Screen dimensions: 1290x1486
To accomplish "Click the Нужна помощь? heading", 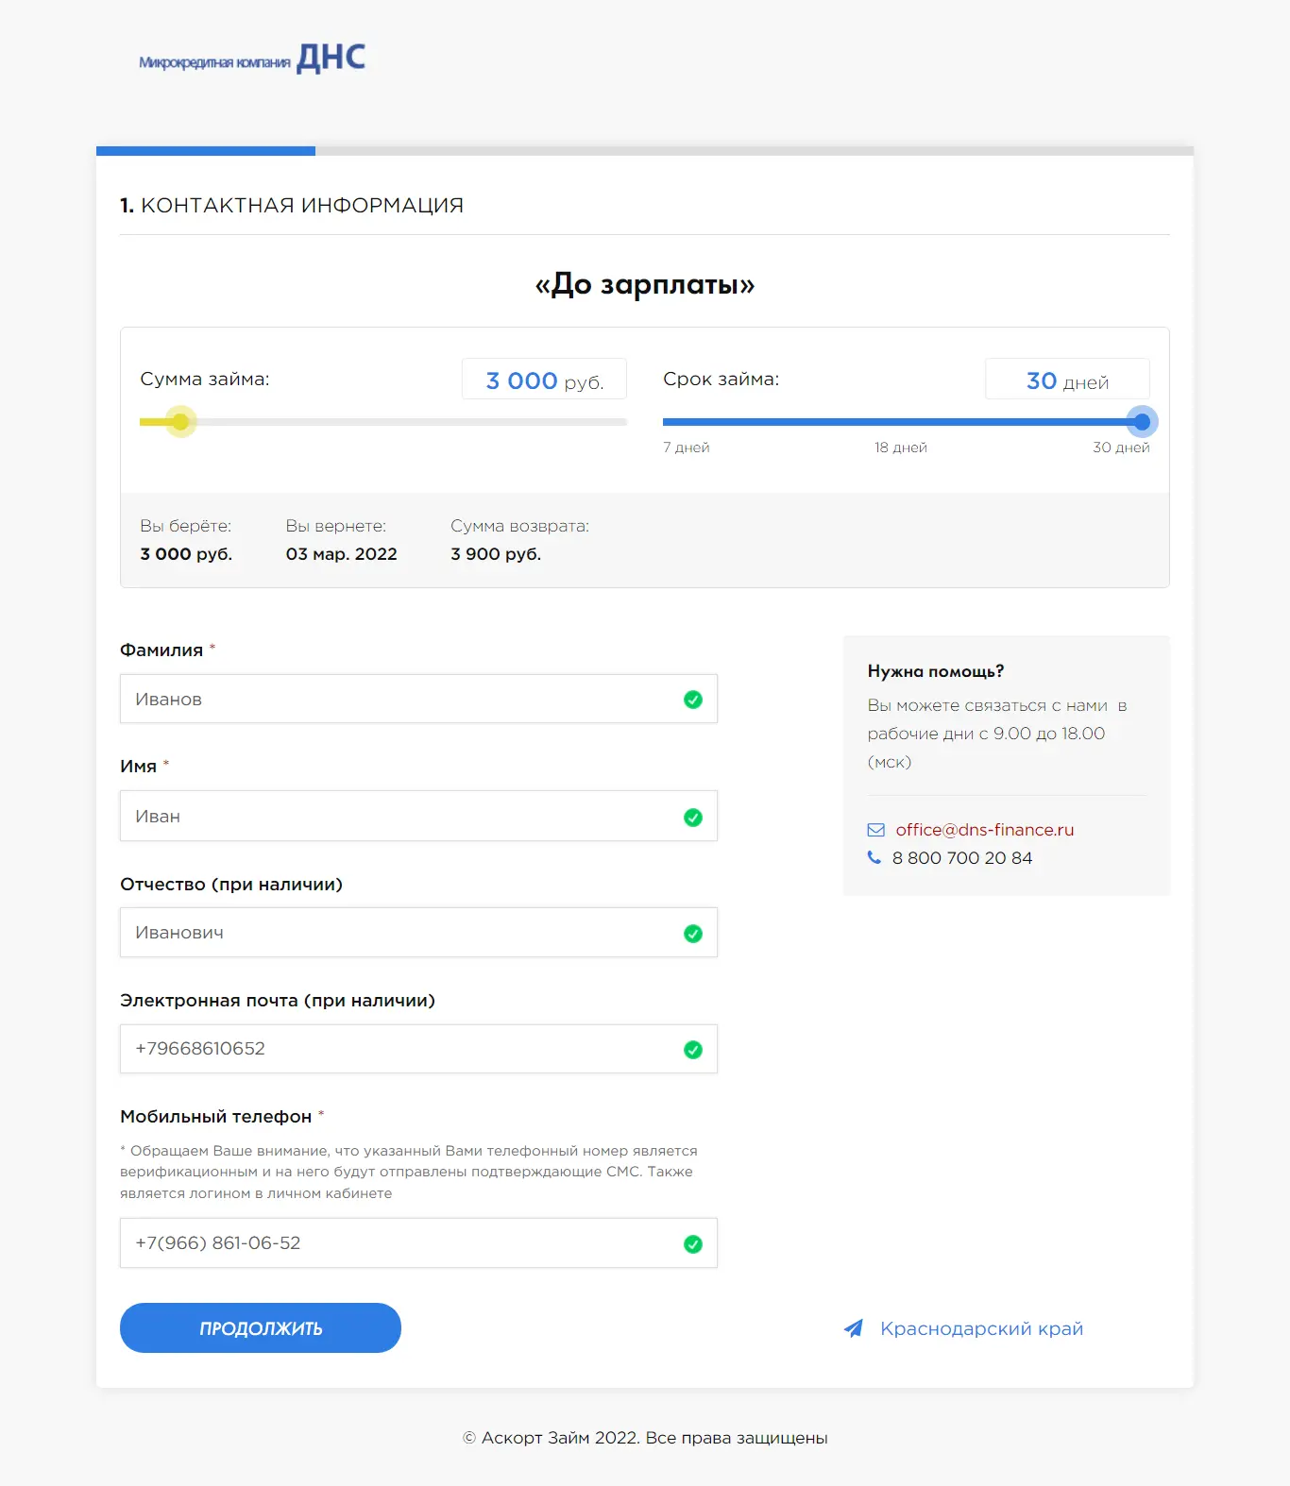I will 936,671.
